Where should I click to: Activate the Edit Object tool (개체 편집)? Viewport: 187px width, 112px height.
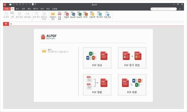coord(27,15)
